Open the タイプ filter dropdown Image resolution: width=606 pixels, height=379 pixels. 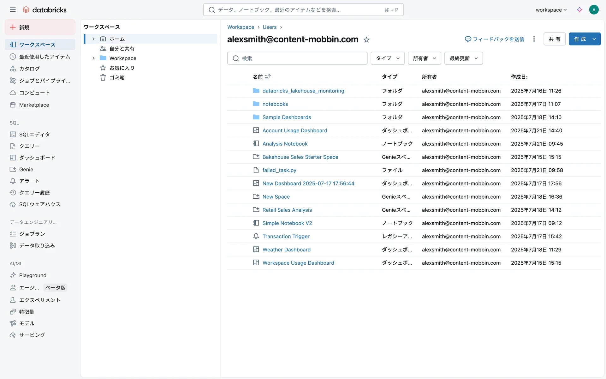pos(387,58)
